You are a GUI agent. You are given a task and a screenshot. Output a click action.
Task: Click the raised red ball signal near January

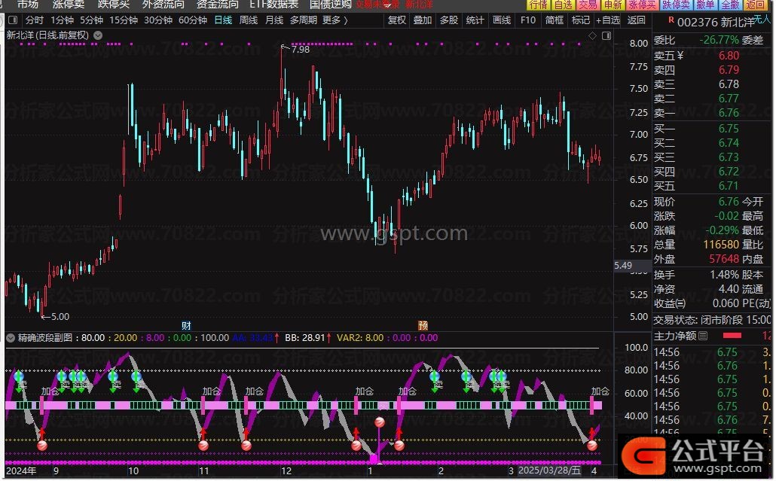click(380, 422)
